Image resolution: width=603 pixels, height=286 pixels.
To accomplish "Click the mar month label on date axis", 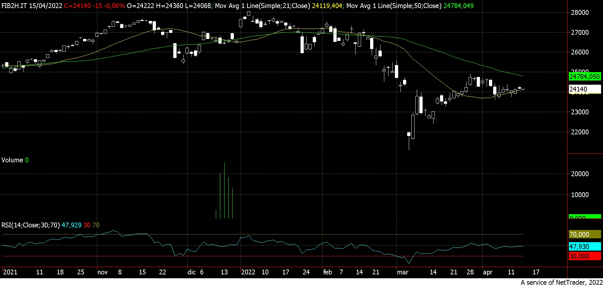I will [403, 272].
